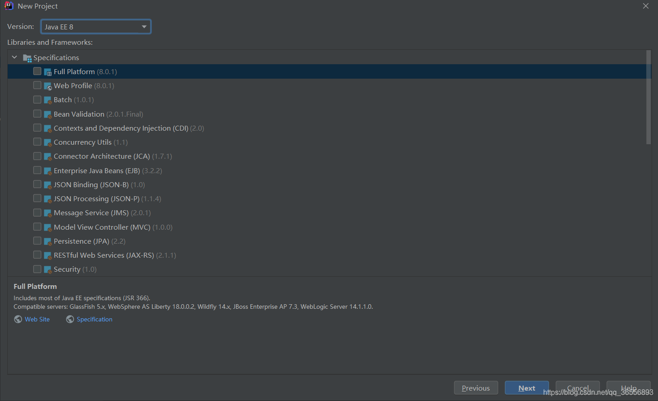Screen dimensions: 658x401
Task: Click the Enterprise Java Beans library icon
Action: point(48,171)
